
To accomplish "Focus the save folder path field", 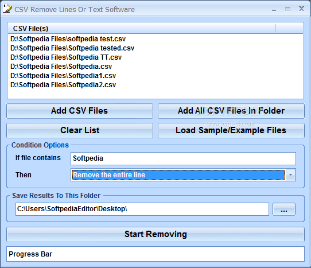I will (x=142, y=209).
